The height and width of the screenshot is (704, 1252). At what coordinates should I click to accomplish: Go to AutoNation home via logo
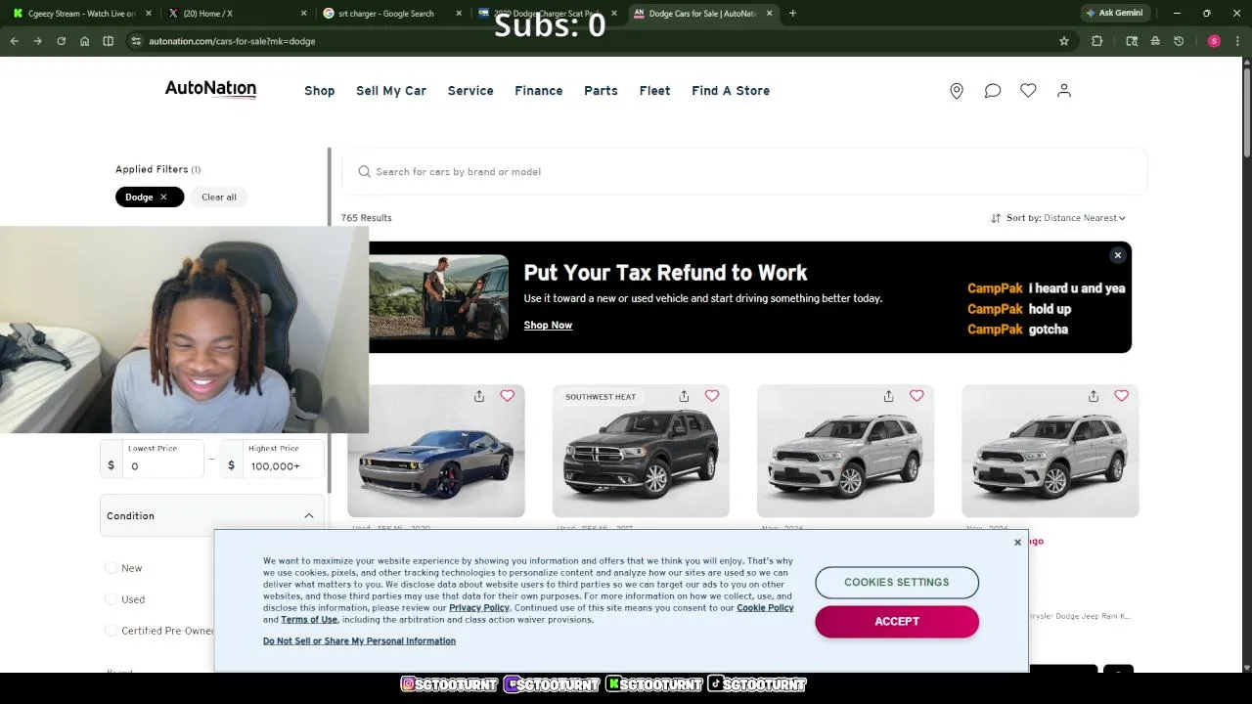tap(210, 89)
